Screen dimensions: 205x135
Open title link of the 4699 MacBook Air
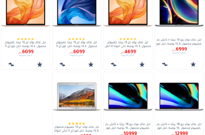pyautogui.click(x=128, y=44)
